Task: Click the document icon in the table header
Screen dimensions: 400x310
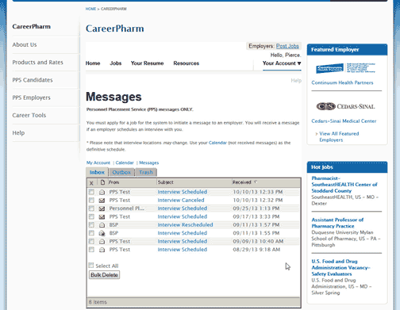Action: click(102, 182)
